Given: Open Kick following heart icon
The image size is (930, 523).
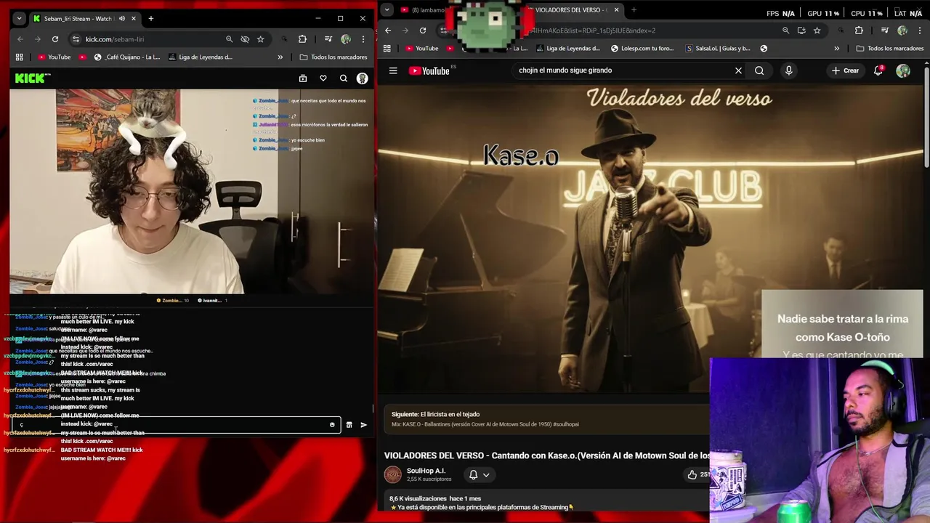Looking at the screenshot, I should (323, 78).
